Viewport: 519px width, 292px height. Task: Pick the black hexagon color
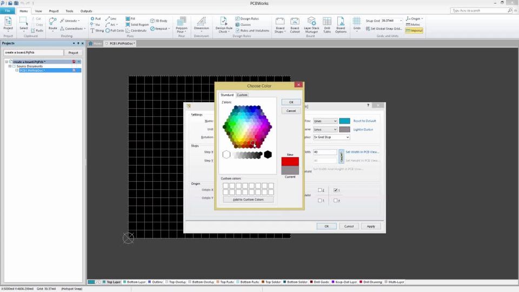[x=268, y=155]
